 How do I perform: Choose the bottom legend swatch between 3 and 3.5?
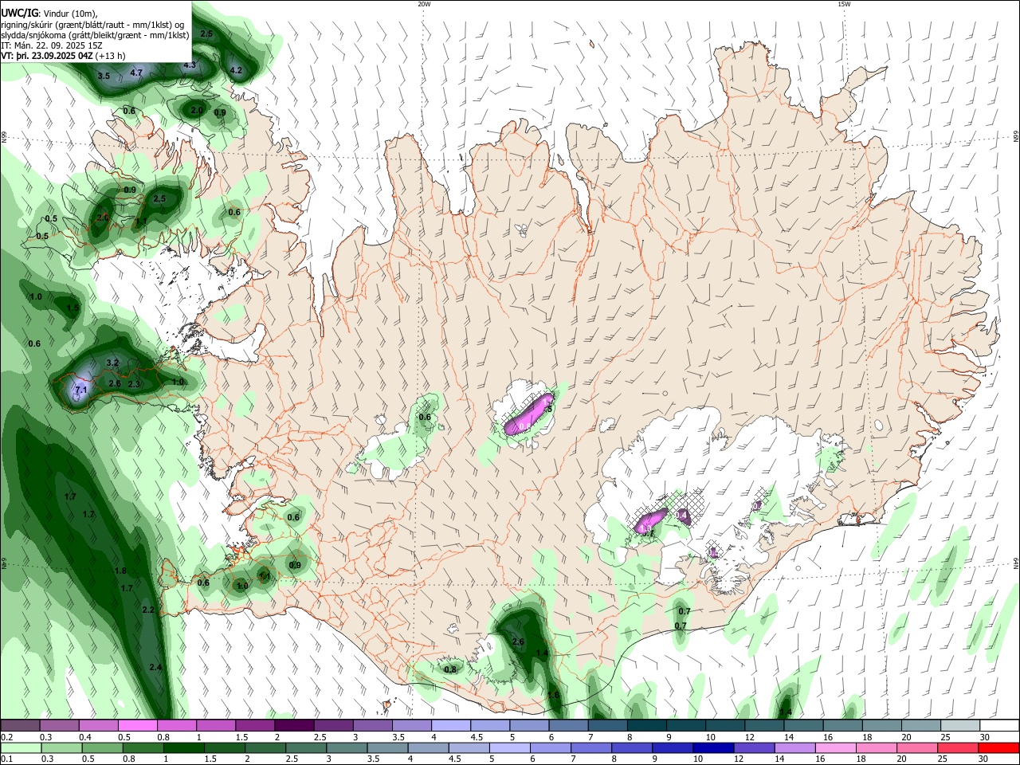click(x=347, y=747)
